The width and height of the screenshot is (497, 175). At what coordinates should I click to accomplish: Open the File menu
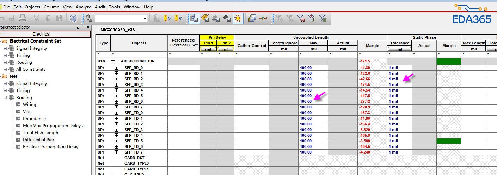point(6,7)
